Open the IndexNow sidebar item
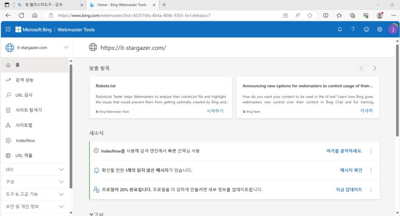The image size is (400, 216). (35, 140)
